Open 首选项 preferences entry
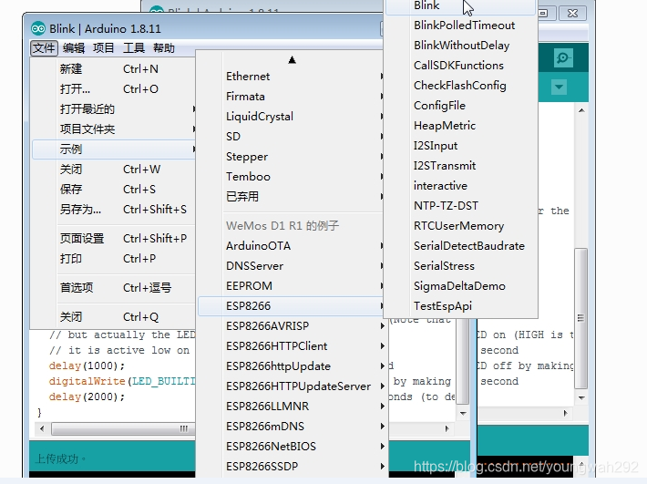Image resolution: width=647 pixels, height=484 pixels. pos(114,288)
